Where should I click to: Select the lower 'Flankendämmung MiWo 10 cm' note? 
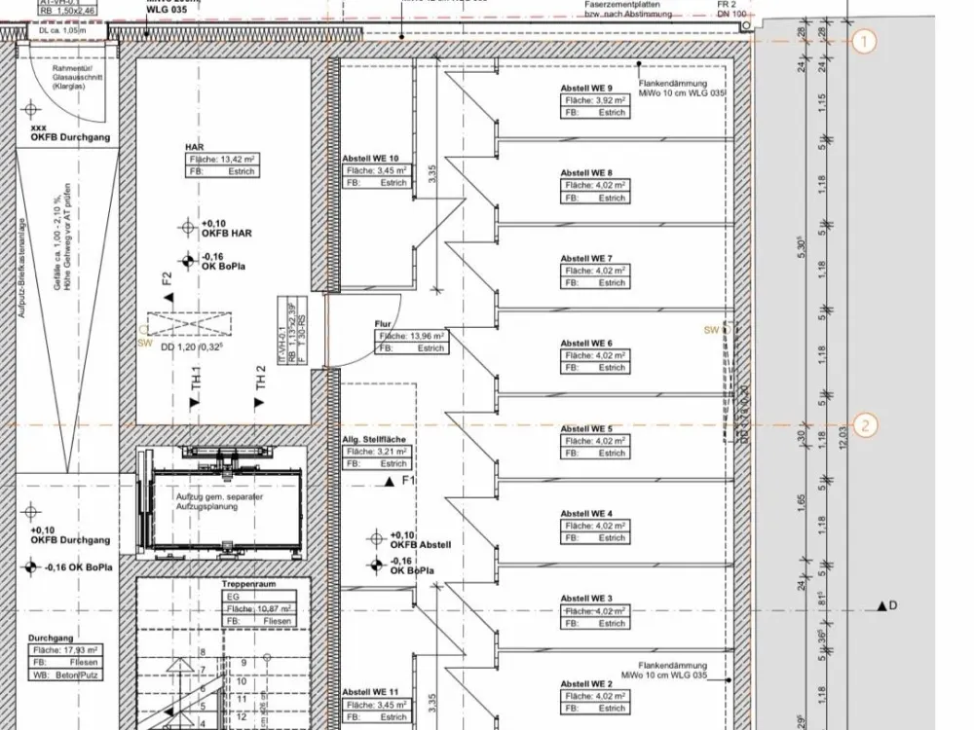coord(664,671)
